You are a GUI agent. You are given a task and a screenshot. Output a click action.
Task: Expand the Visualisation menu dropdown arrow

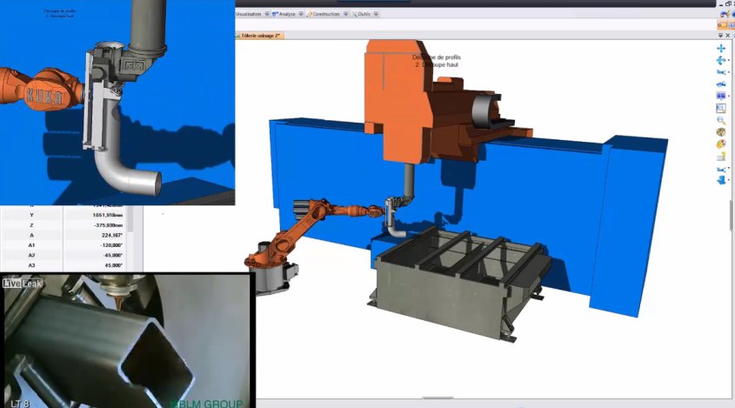coord(267,14)
